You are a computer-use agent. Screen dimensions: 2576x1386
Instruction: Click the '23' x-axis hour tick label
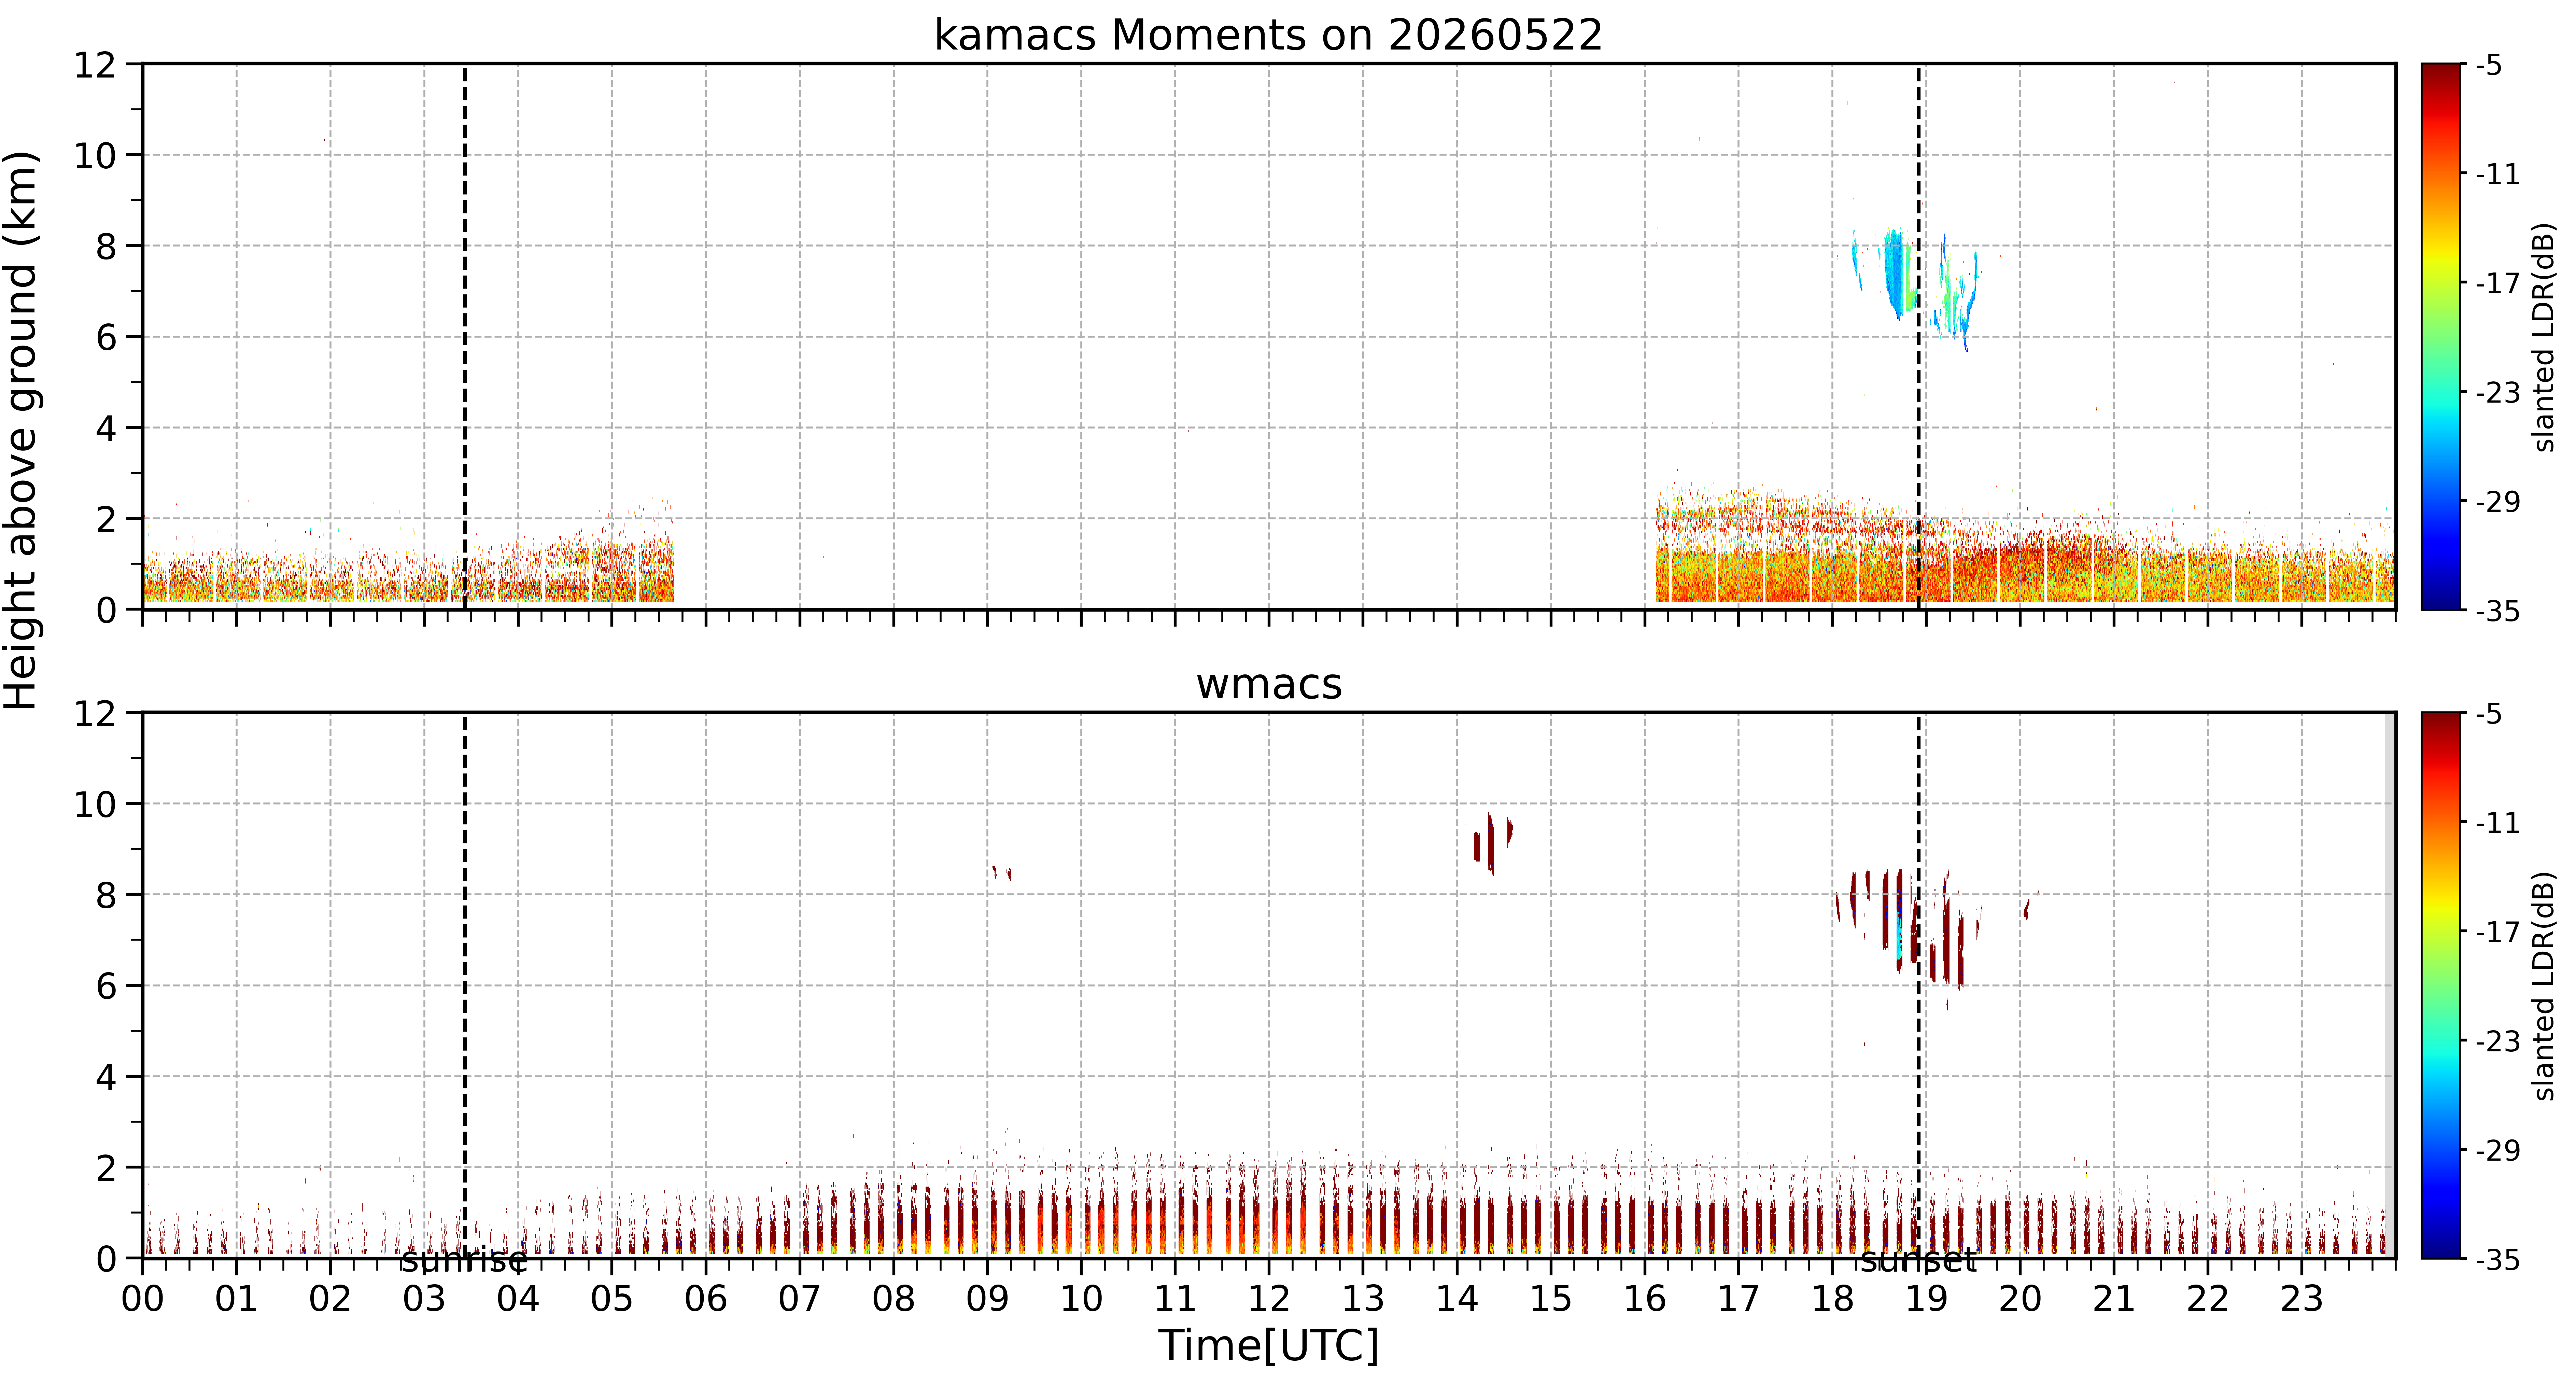[x=2301, y=1299]
